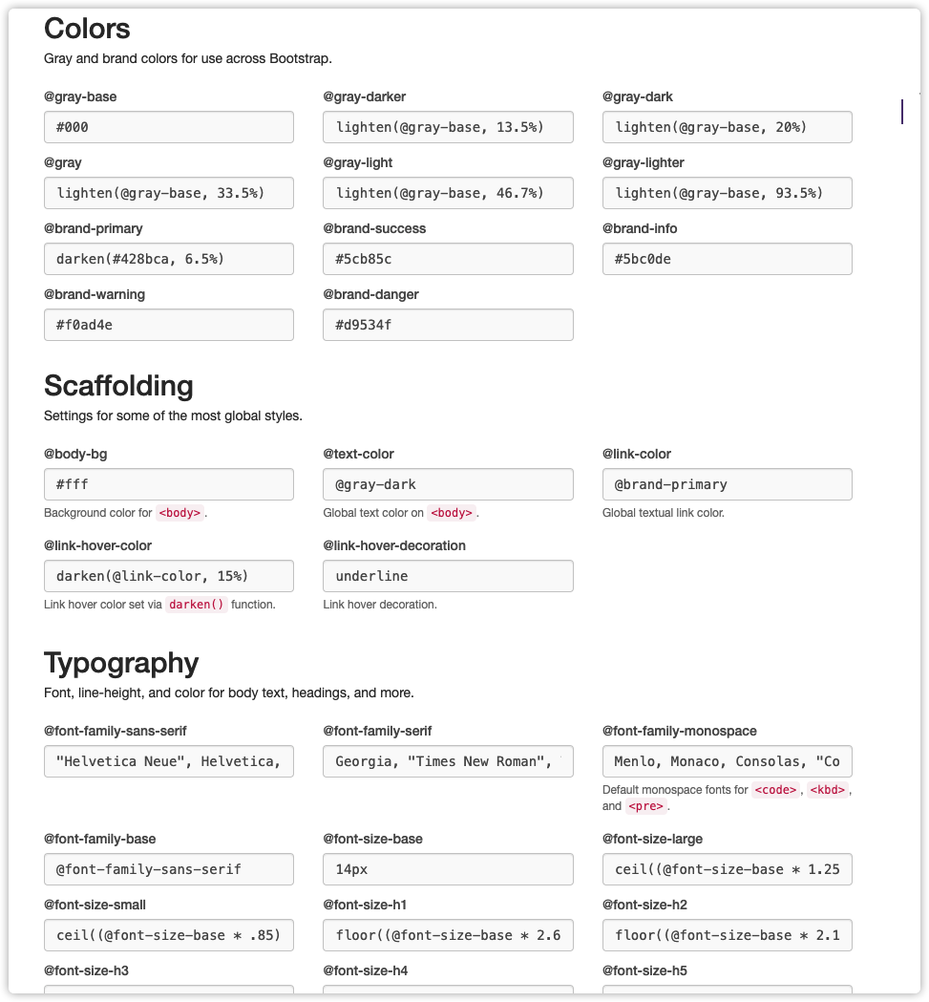Select the @font-size-h1 input box
929x1002 pixels.
click(448, 935)
